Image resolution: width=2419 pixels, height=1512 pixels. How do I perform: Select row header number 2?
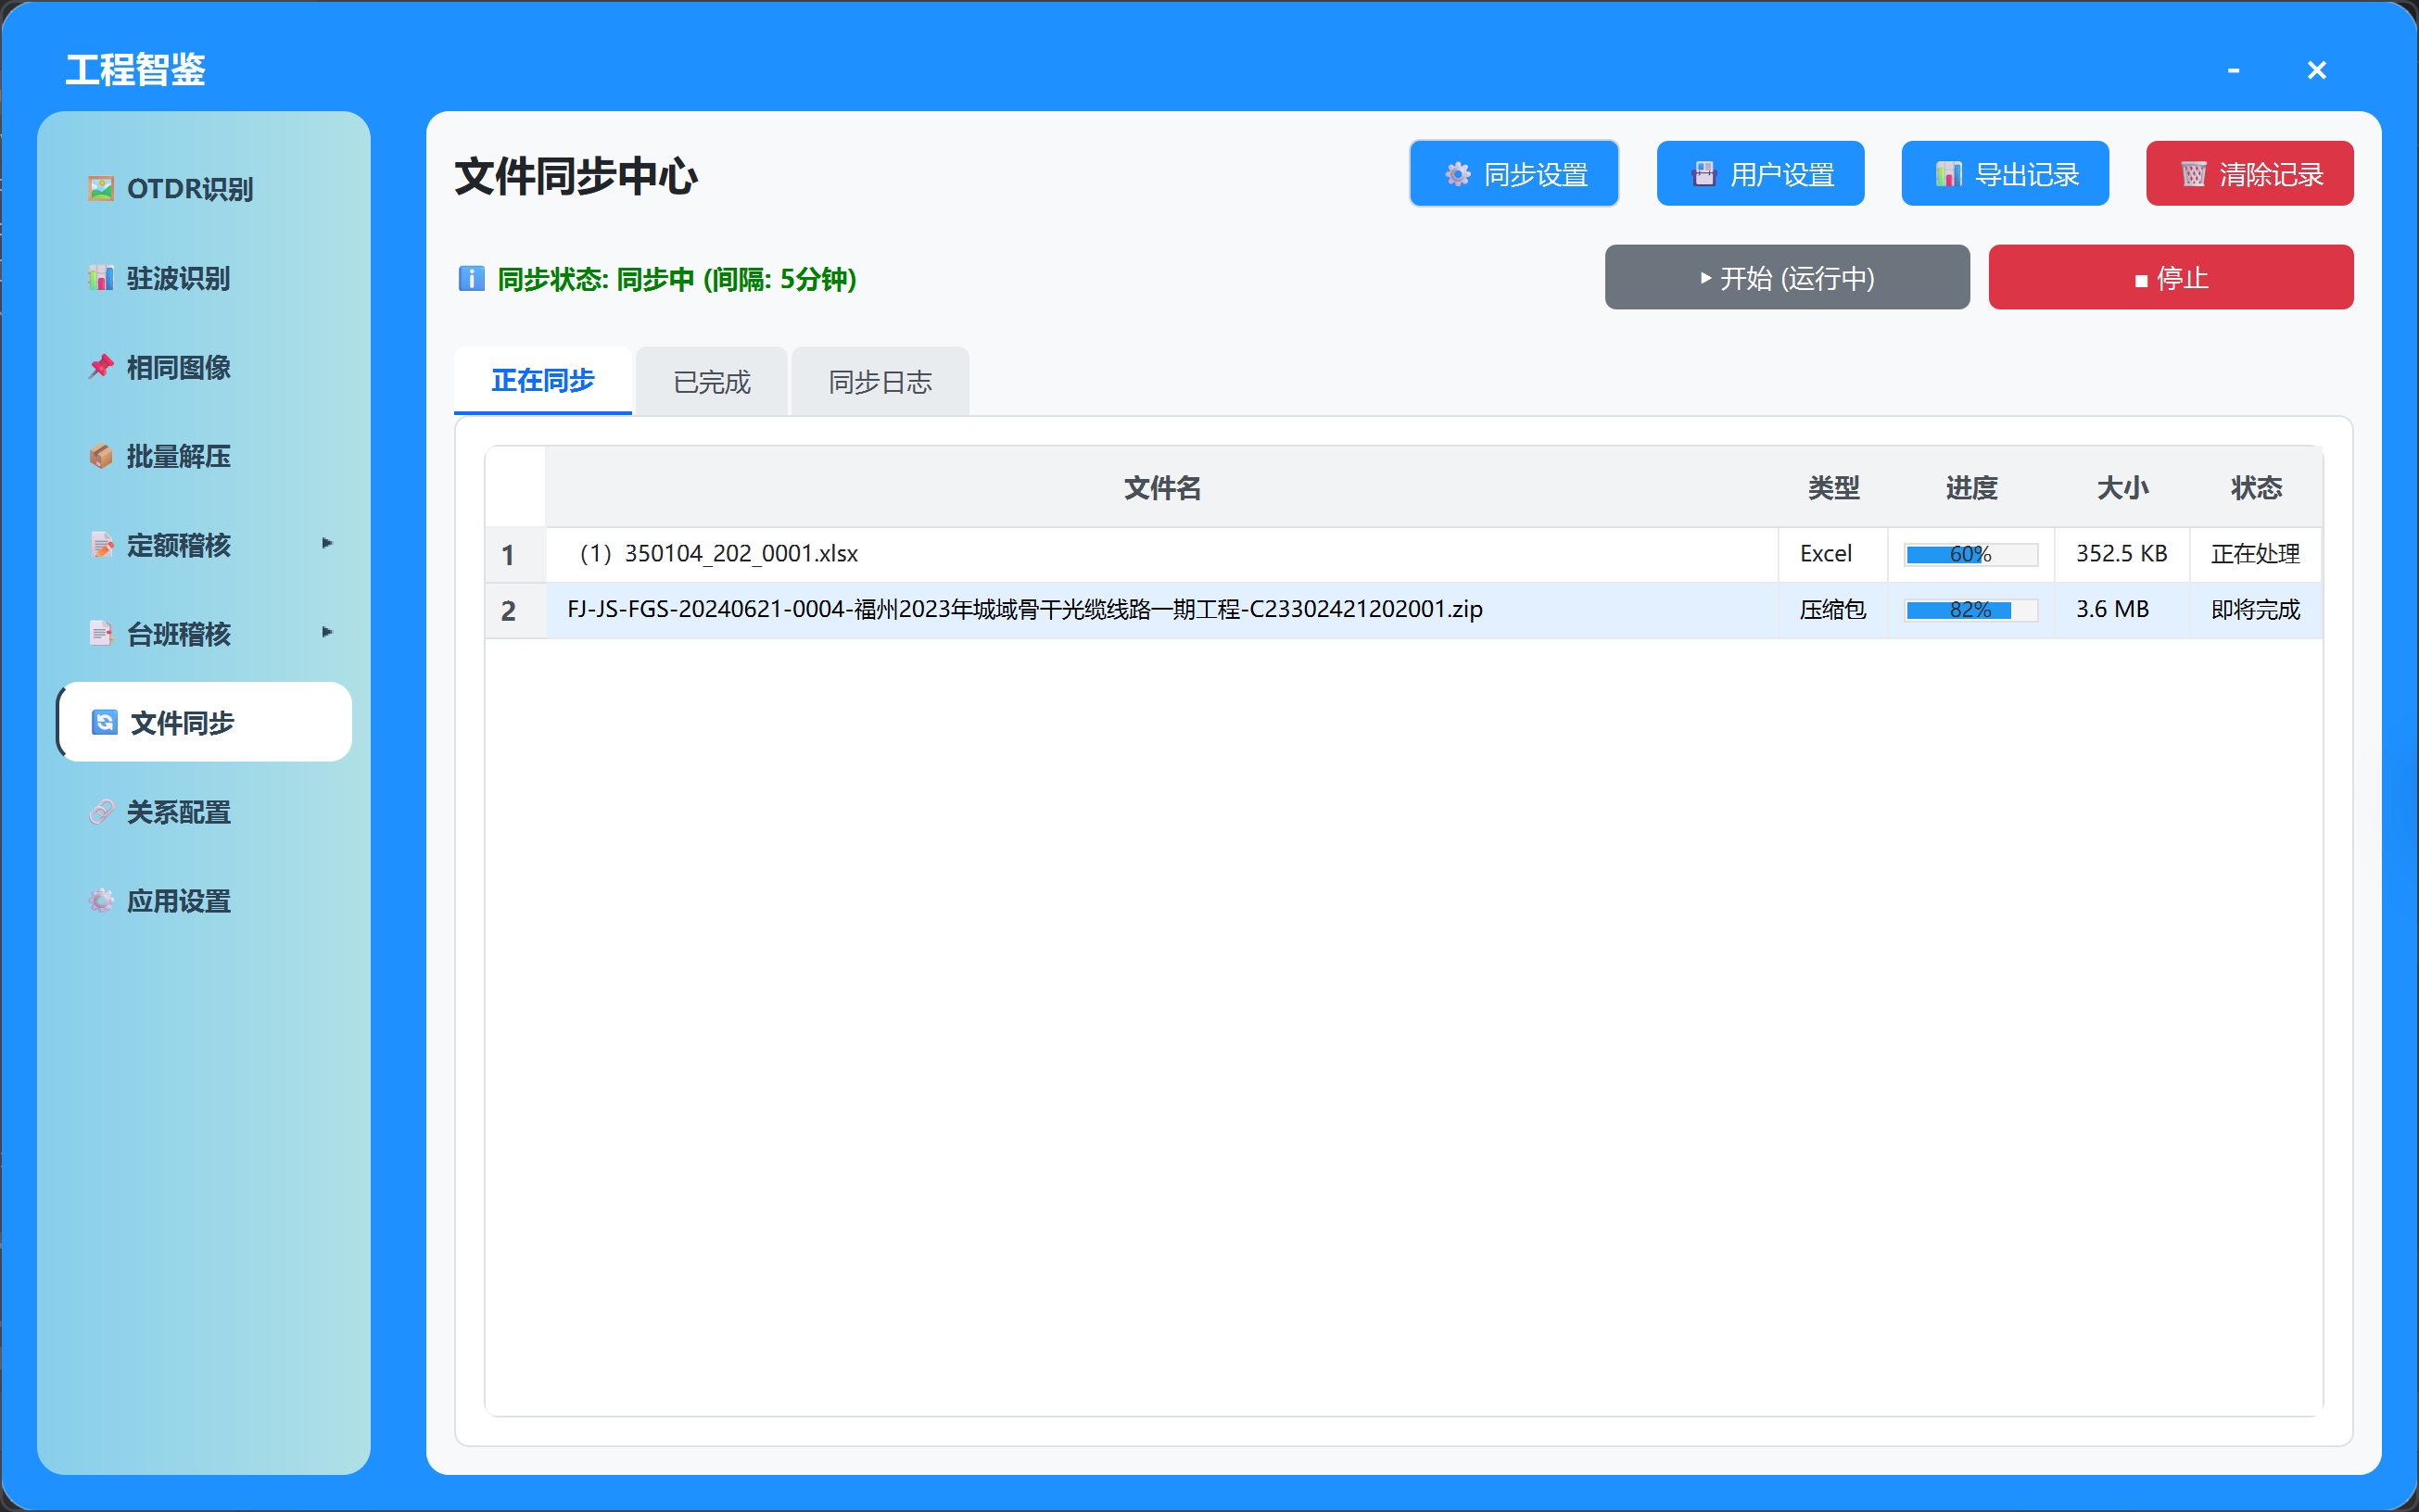tap(515, 611)
